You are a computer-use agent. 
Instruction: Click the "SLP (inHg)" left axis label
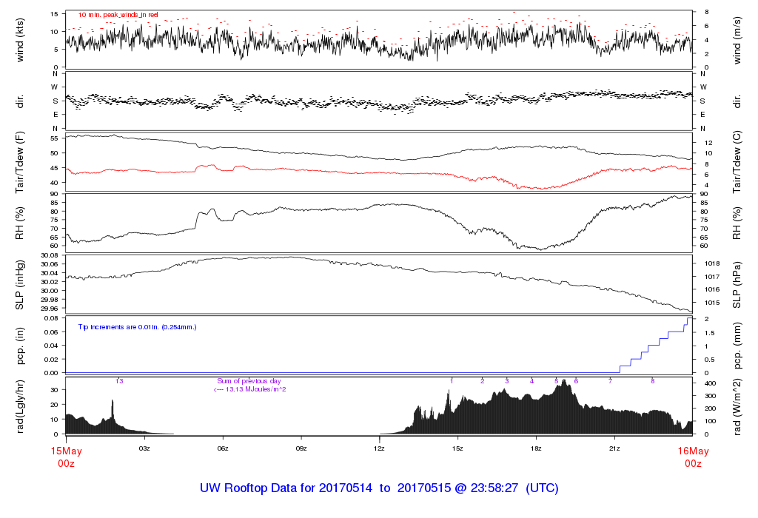point(20,286)
